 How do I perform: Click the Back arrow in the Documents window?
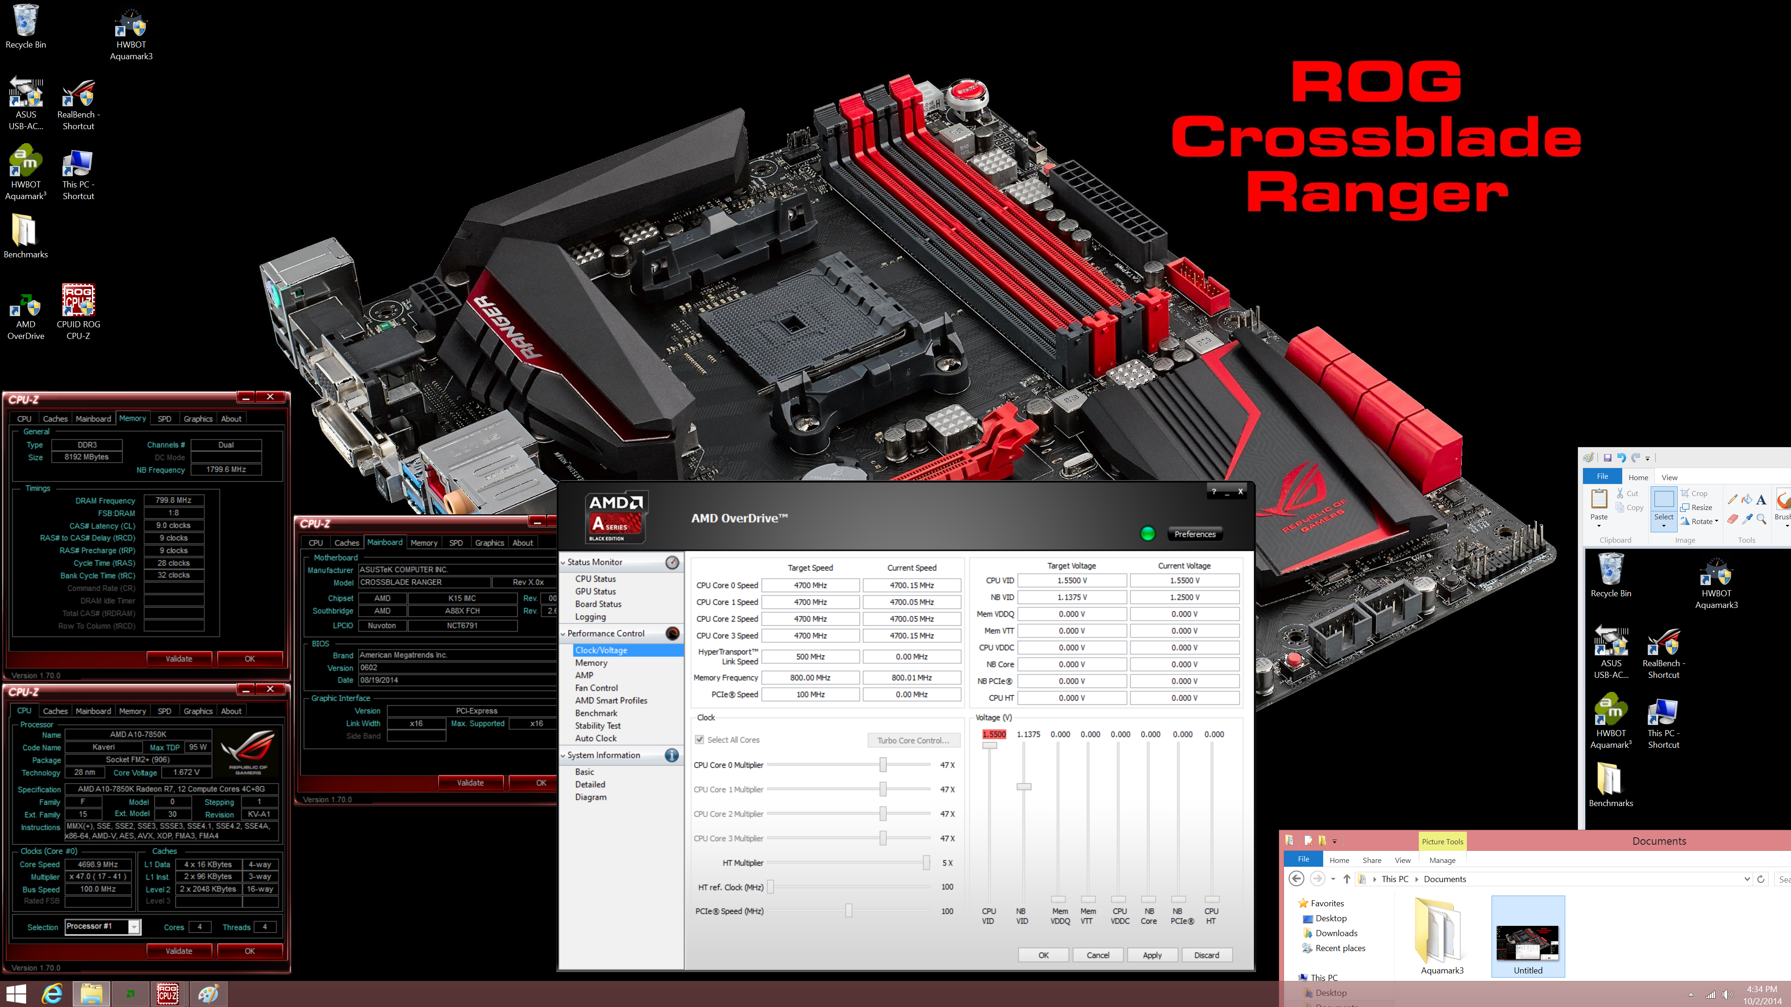[1296, 878]
